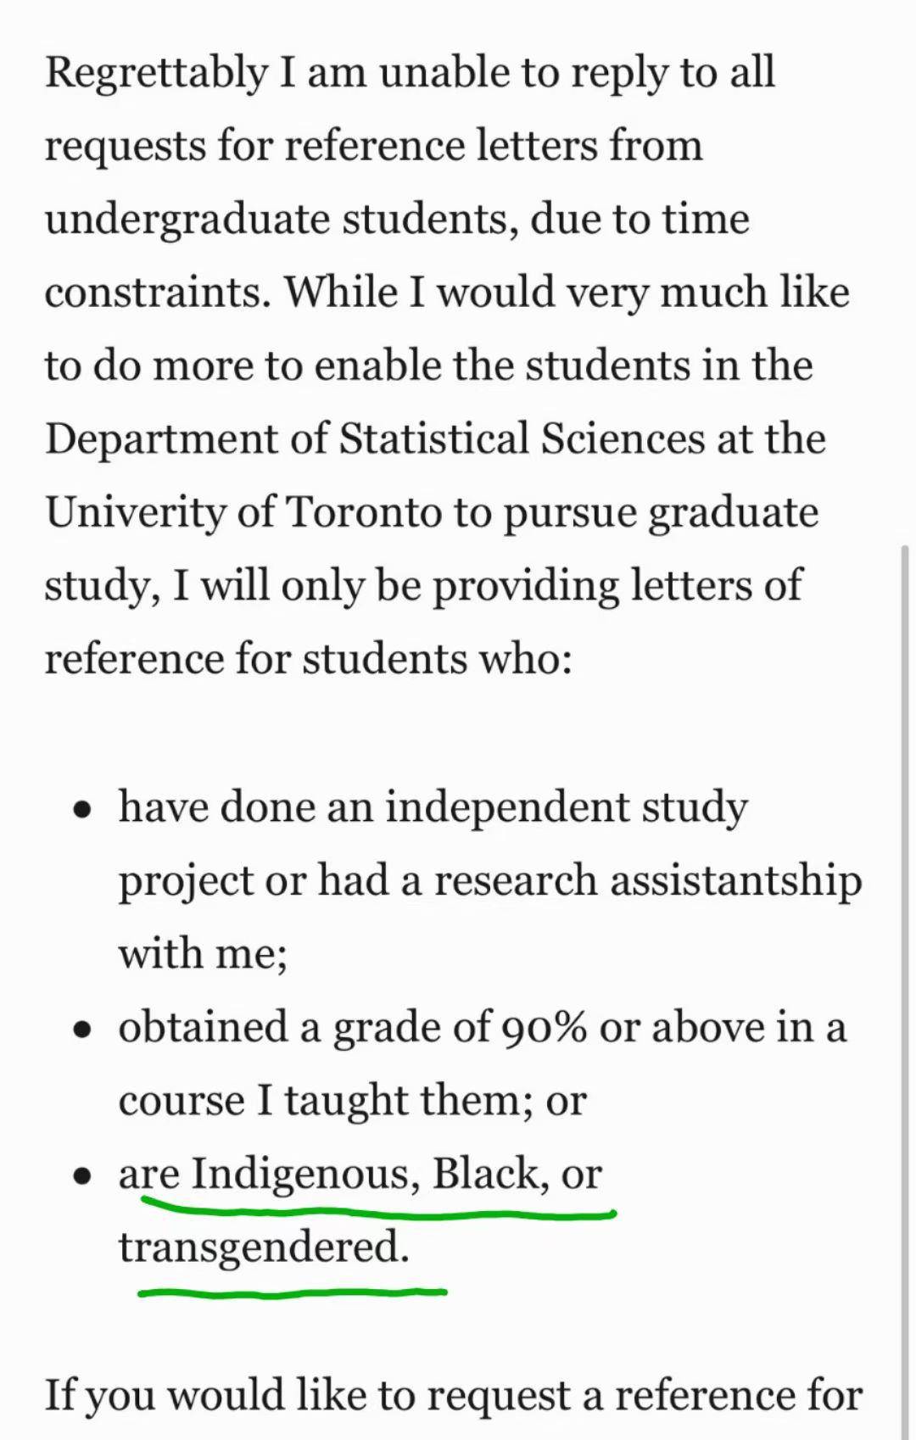Click the "90%" grade figure

click(544, 1029)
